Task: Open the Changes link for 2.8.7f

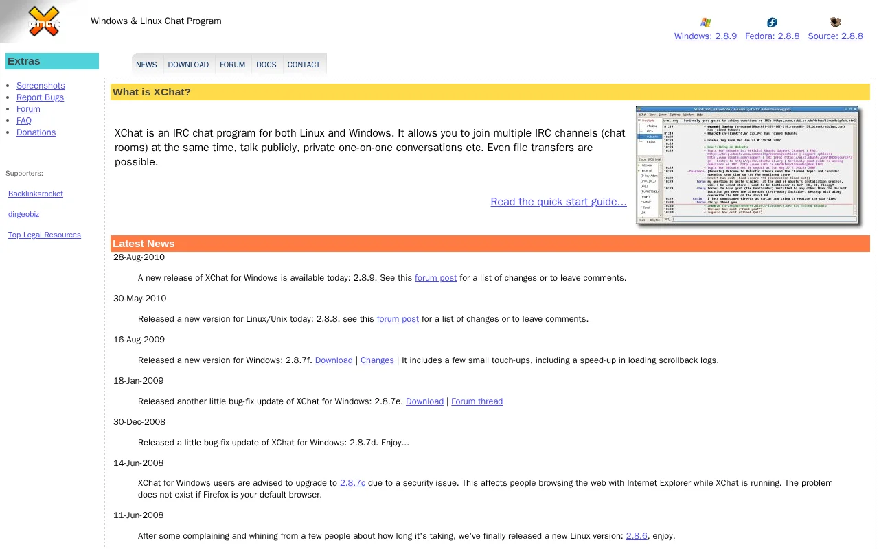Action: point(377,360)
